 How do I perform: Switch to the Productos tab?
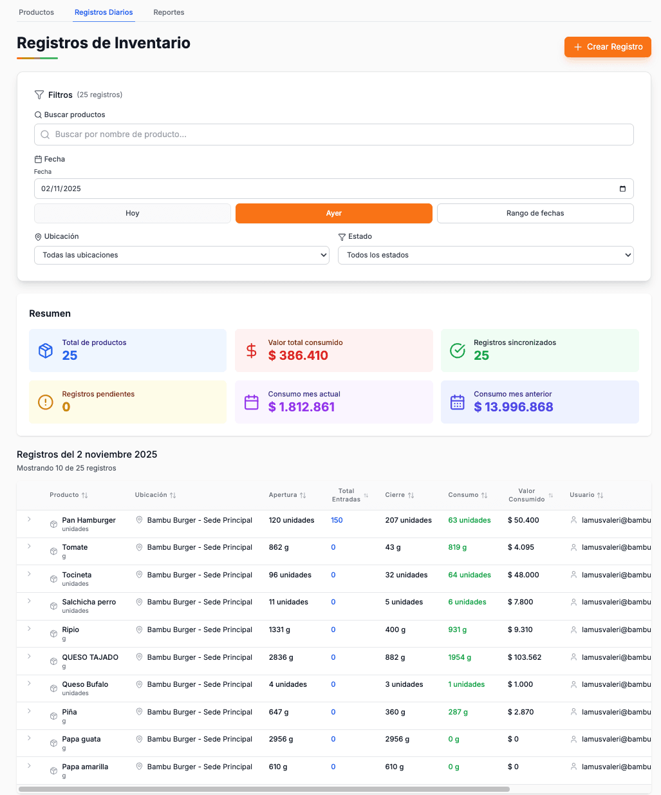[x=36, y=12]
